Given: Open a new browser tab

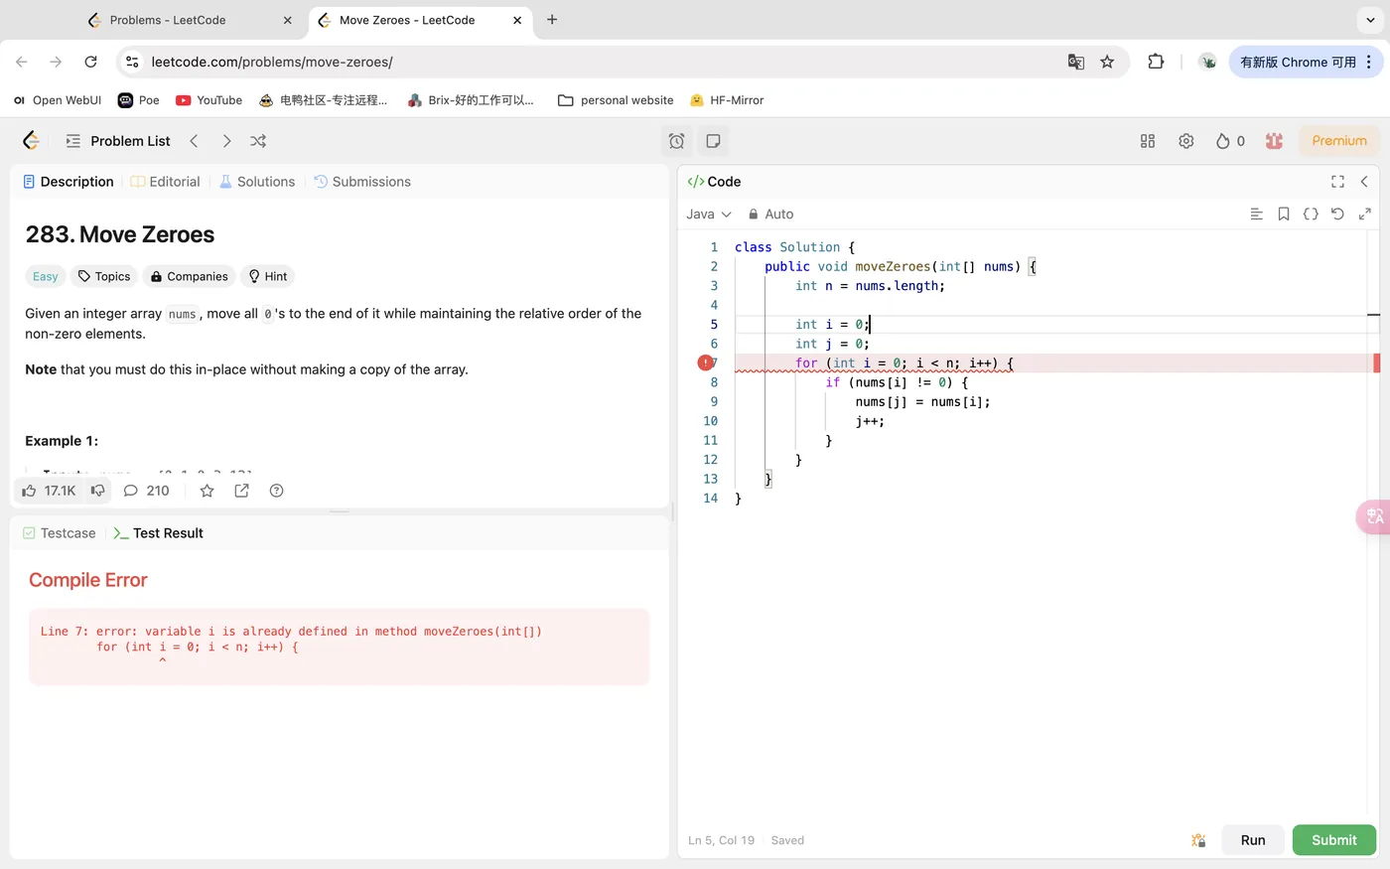Looking at the screenshot, I should click(552, 20).
